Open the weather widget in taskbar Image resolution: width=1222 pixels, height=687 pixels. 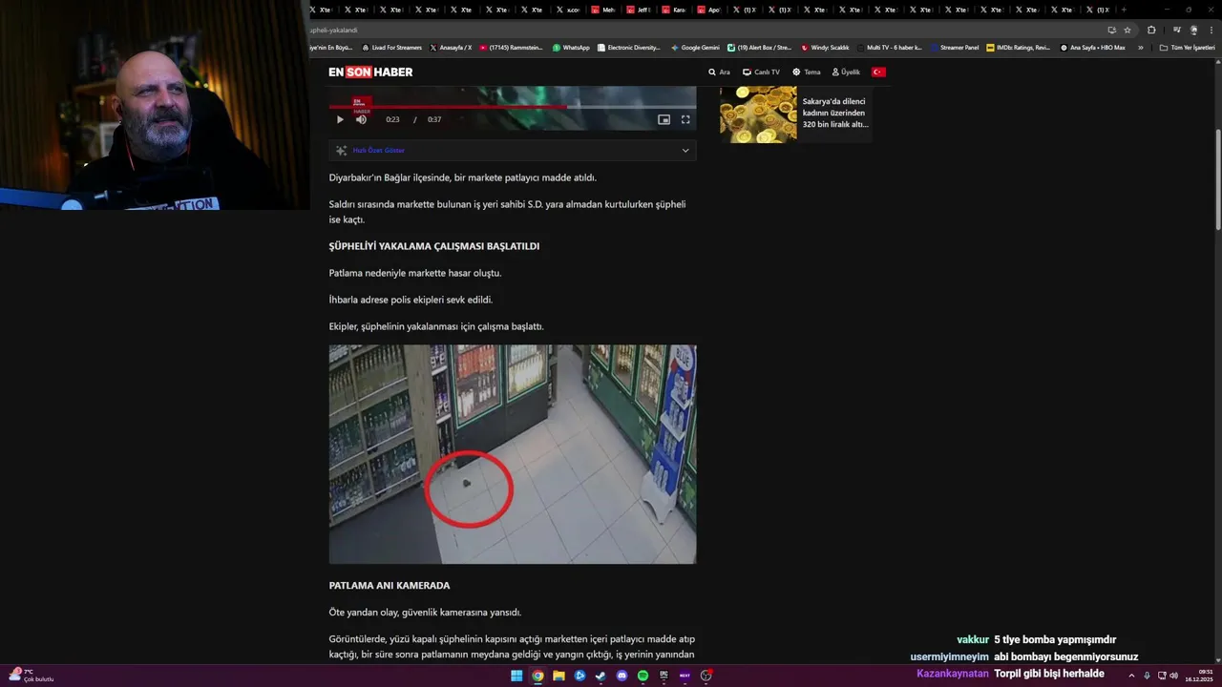pyautogui.click(x=31, y=676)
